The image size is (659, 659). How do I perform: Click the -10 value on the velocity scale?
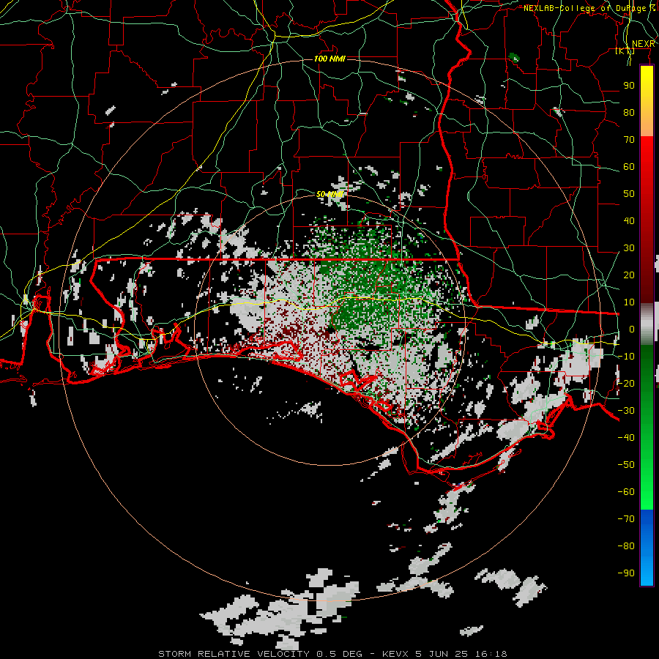click(626, 357)
